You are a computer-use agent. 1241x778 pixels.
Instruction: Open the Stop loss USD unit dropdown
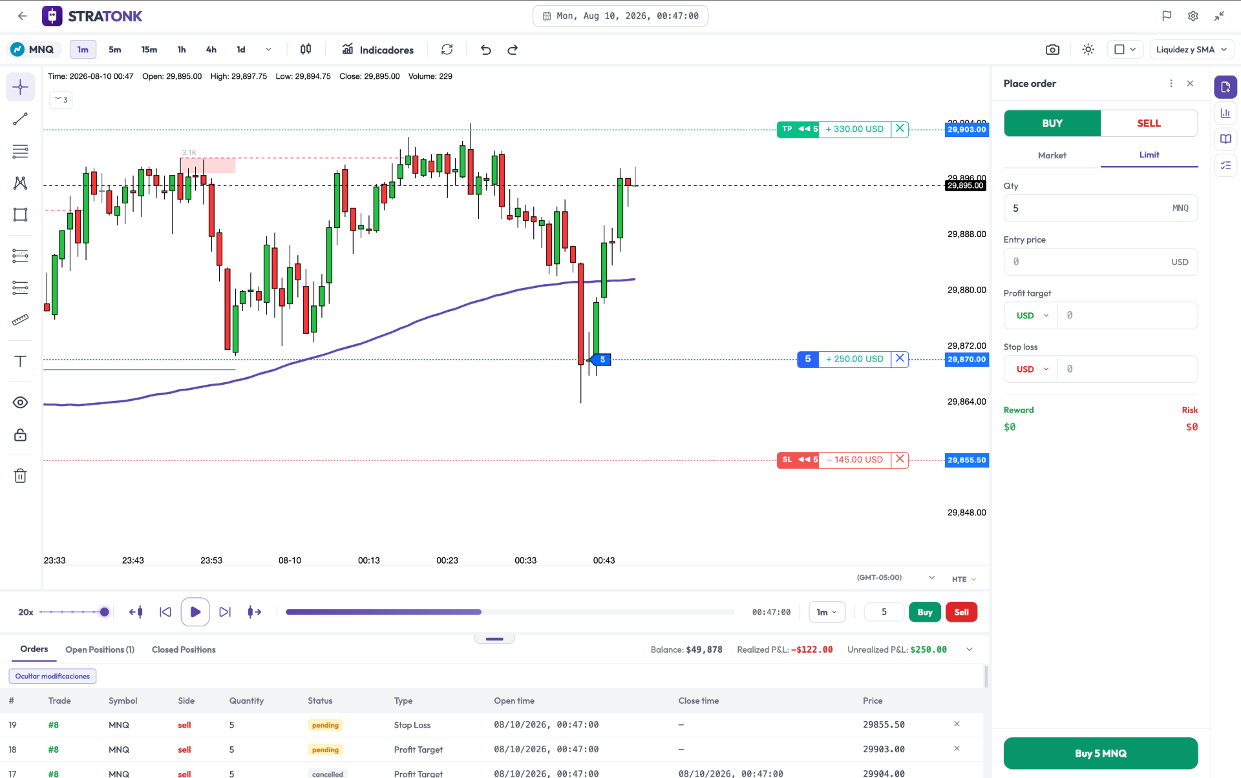(1032, 369)
